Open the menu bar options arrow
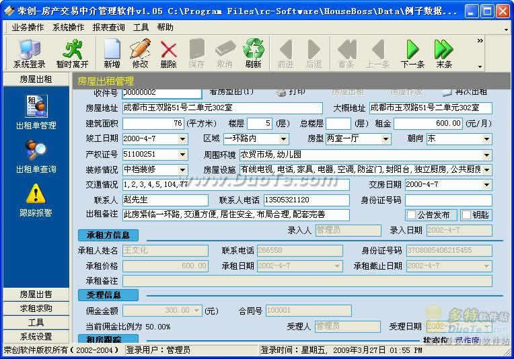The height and width of the screenshot is (359, 514). (x=507, y=30)
